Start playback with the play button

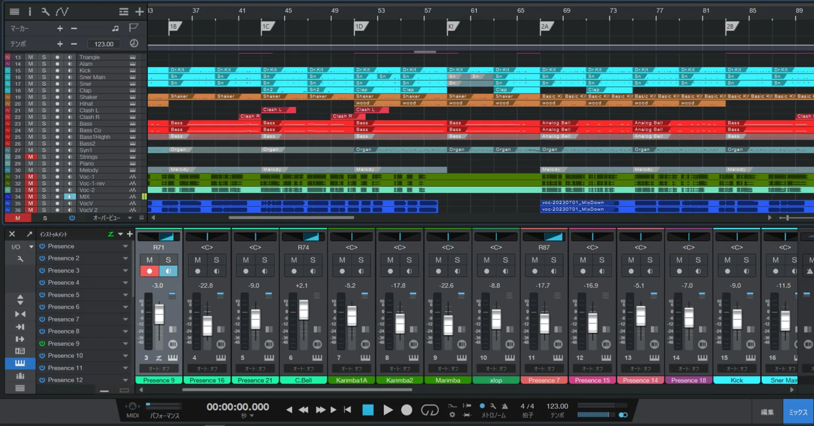388,410
